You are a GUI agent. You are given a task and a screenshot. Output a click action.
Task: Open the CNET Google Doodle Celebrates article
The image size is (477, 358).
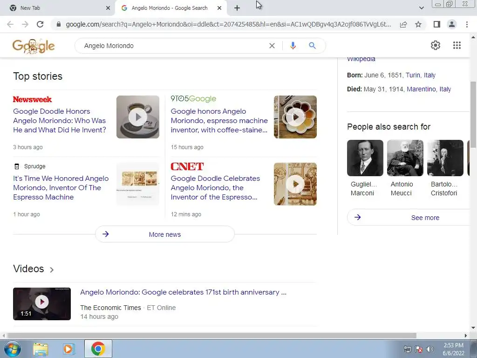click(x=215, y=187)
